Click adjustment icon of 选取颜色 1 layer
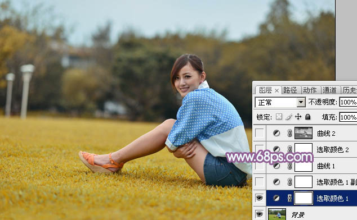The height and width of the screenshot is (220, 357). [x=276, y=198]
